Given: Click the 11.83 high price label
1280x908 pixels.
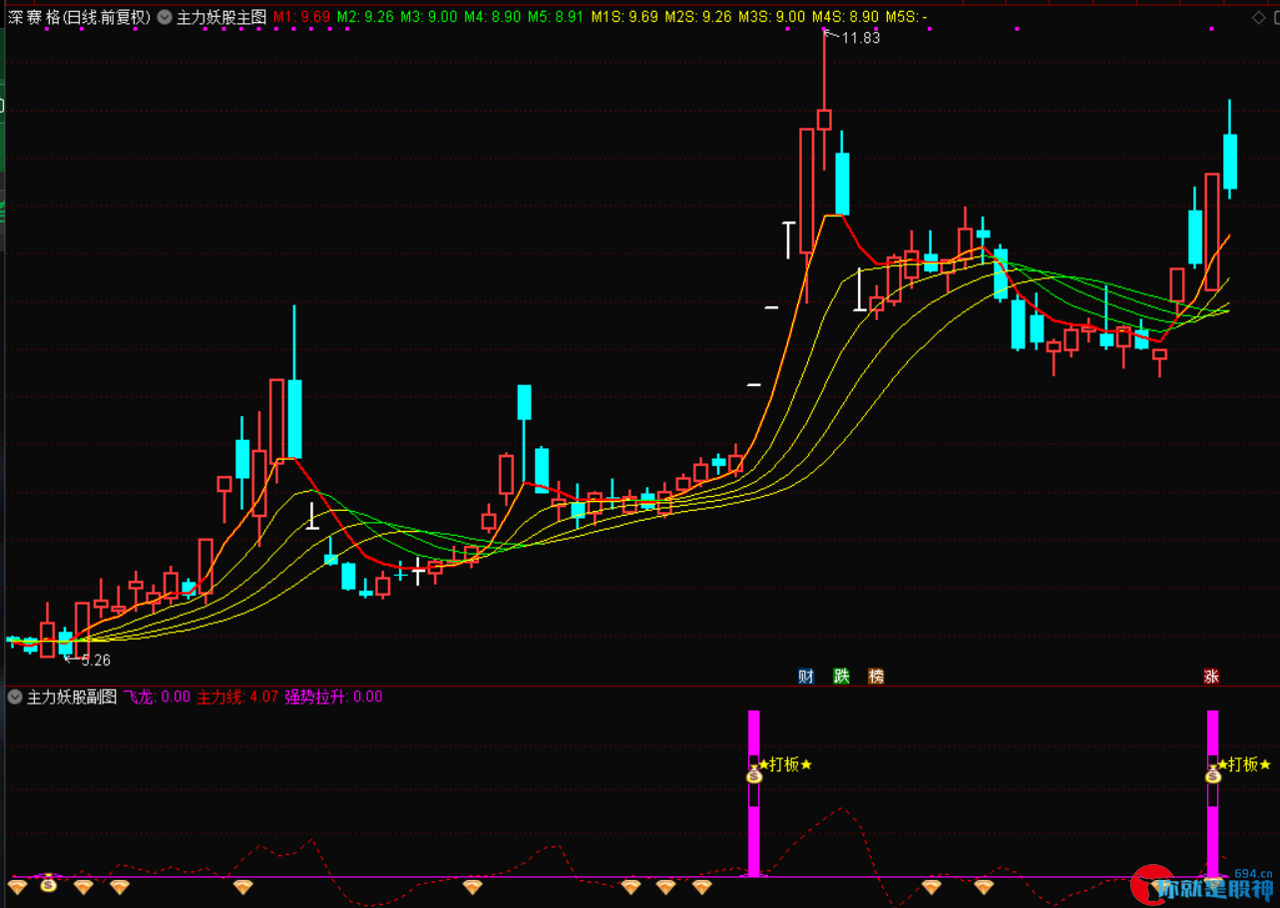Looking at the screenshot, I should 860,38.
